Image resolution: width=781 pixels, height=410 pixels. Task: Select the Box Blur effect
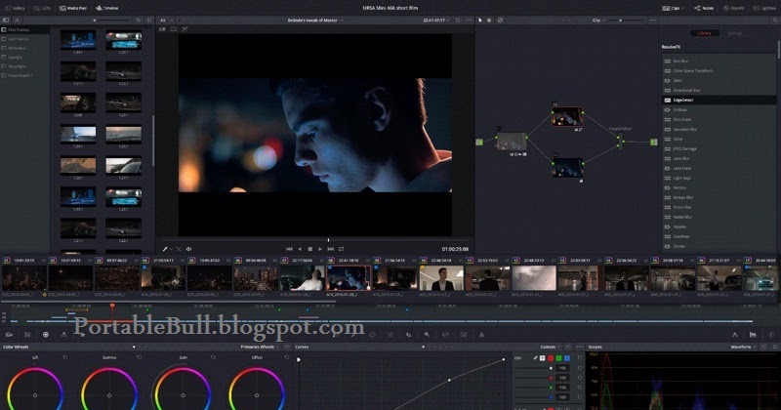pos(719,61)
